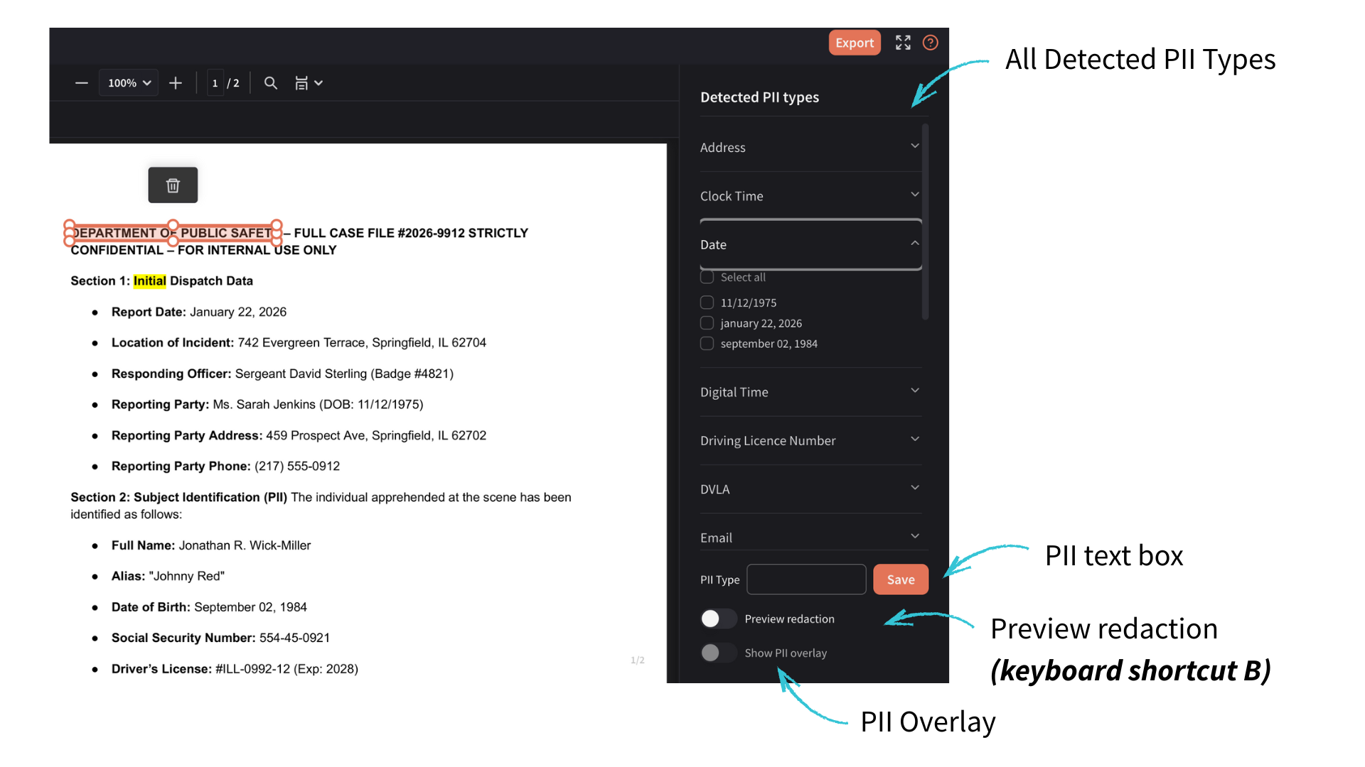This screenshot has height=767, width=1365.
Task: Click top-right resize handle of selection box
Action: pos(277,224)
